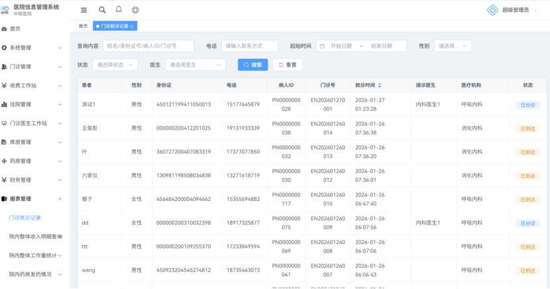550x289 pixels.
Task: Open the notification bell
Action: [119, 10]
